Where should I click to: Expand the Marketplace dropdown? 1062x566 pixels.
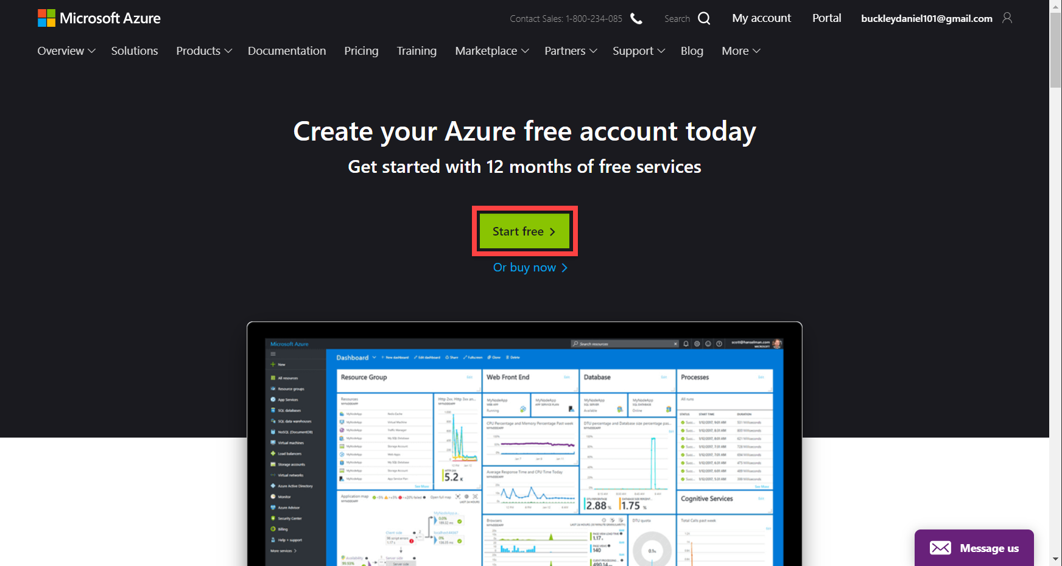pos(492,51)
